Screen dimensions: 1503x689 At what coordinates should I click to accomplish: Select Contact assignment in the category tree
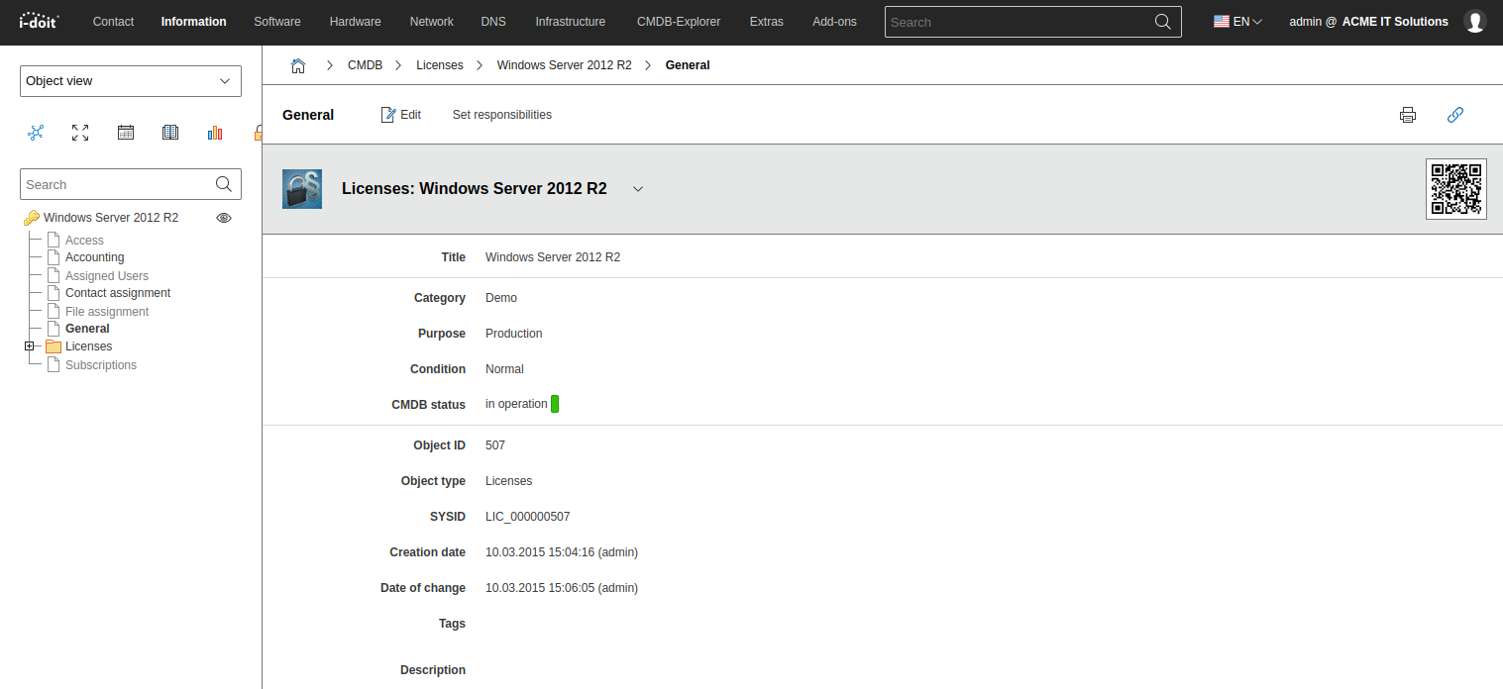118,293
